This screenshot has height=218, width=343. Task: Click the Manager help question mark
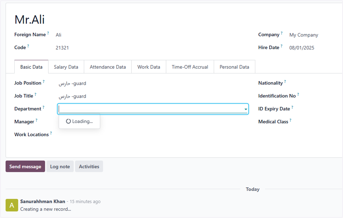pos(36,120)
